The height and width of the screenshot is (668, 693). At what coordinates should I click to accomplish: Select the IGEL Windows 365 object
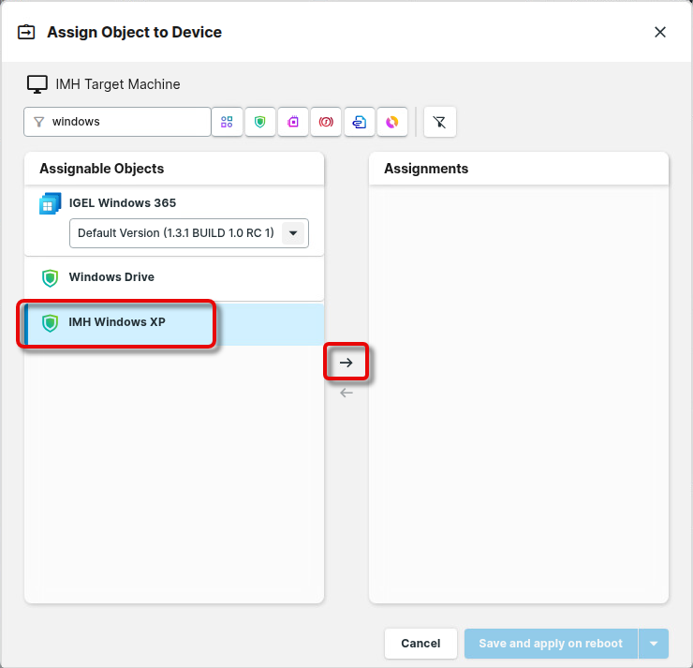(x=122, y=203)
